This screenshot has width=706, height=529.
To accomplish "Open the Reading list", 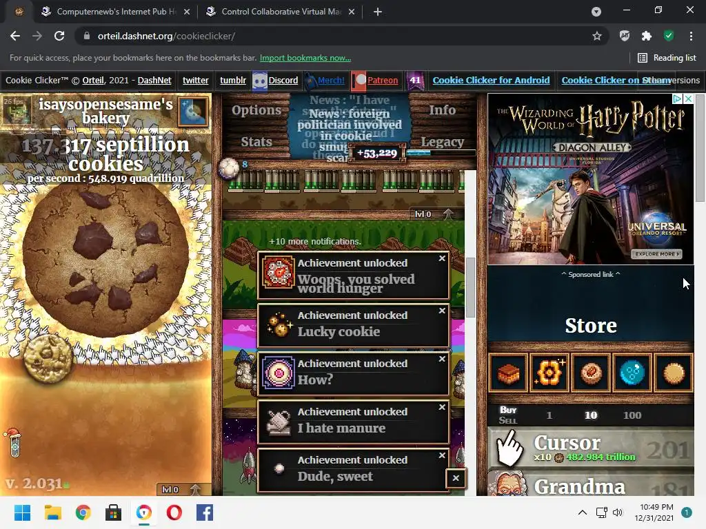I will pyautogui.click(x=667, y=58).
